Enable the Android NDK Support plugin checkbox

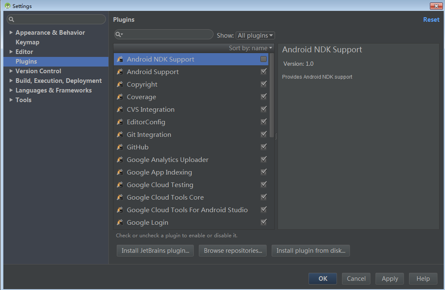[263, 59]
